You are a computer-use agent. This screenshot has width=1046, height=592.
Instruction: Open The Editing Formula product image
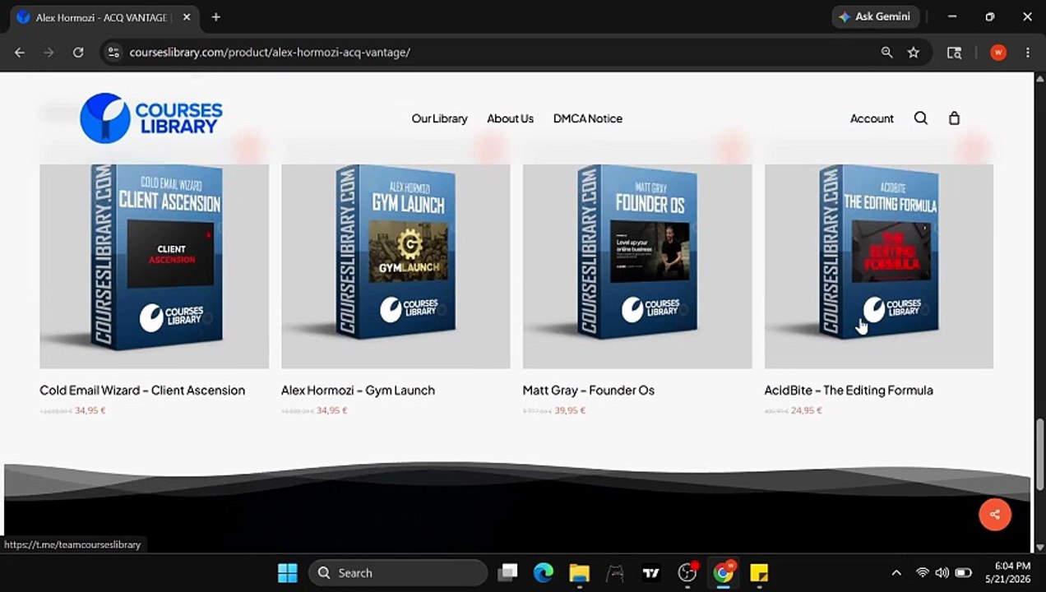click(879, 266)
